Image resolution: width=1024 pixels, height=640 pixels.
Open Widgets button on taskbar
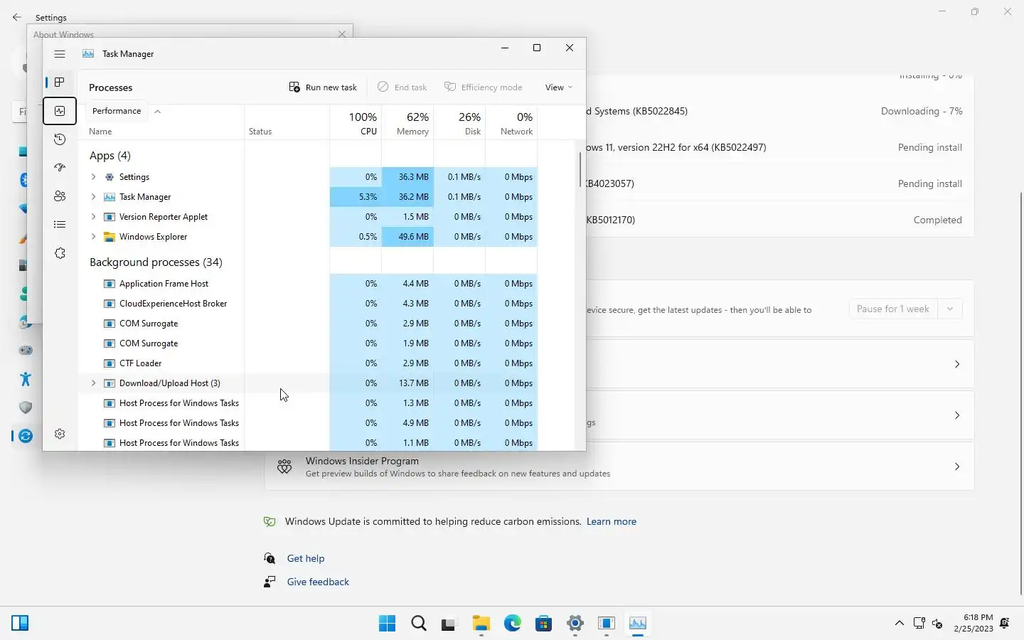coord(20,624)
